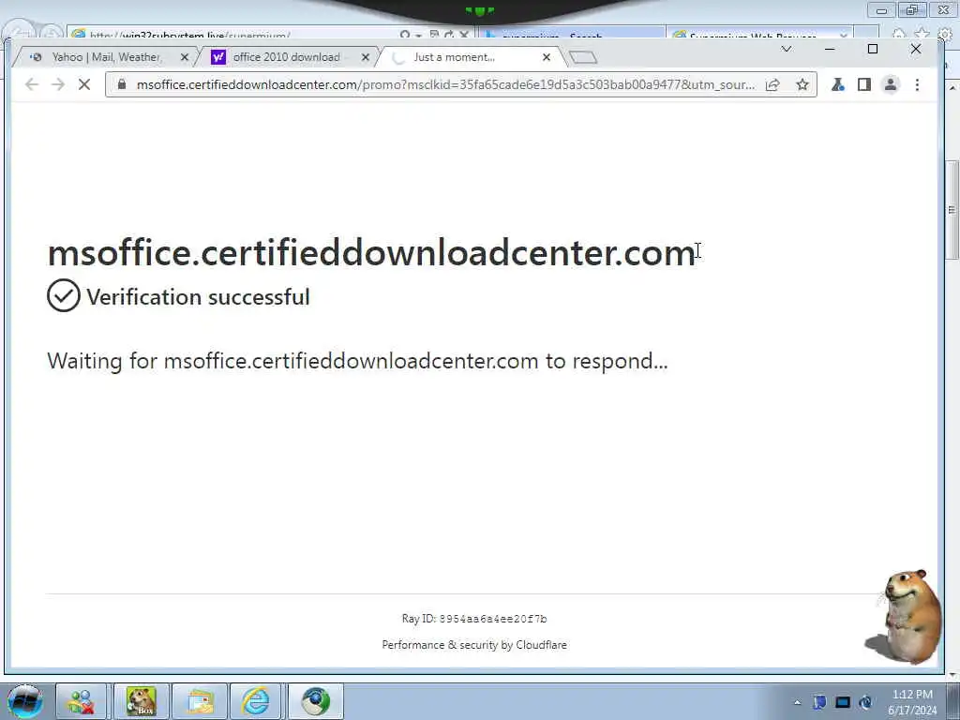Close the Supermium browser window

(916, 49)
